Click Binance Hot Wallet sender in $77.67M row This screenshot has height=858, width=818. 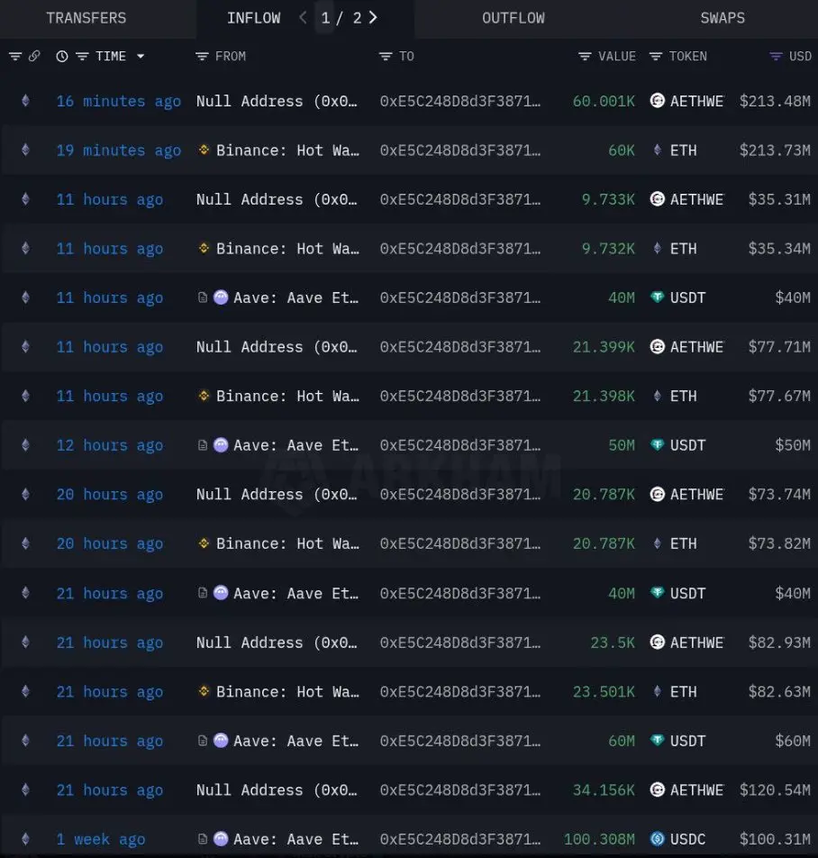(x=287, y=397)
